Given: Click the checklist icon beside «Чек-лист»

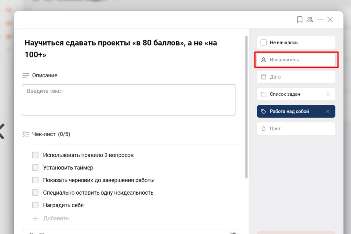Looking at the screenshot, I should click(x=26, y=134).
